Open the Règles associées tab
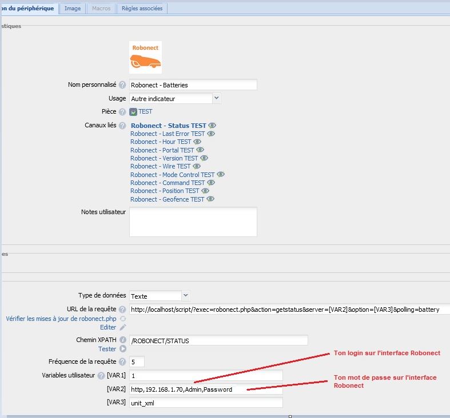This screenshot has height=418, width=450. point(142,9)
